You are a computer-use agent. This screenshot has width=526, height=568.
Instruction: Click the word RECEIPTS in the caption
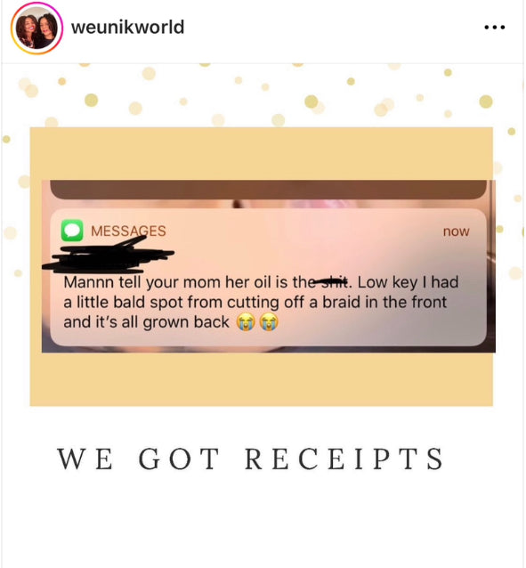coord(344,458)
